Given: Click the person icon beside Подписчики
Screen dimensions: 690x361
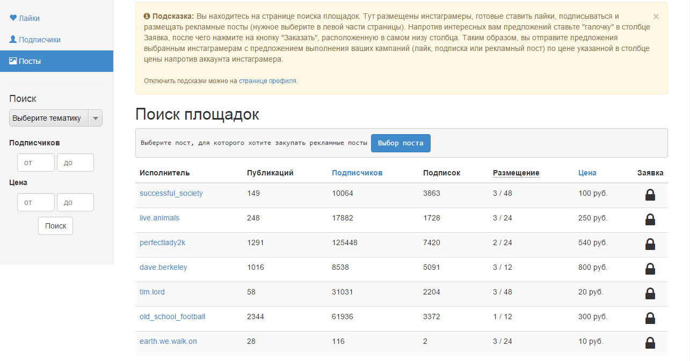Looking at the screenshot, I should point(13,40).
